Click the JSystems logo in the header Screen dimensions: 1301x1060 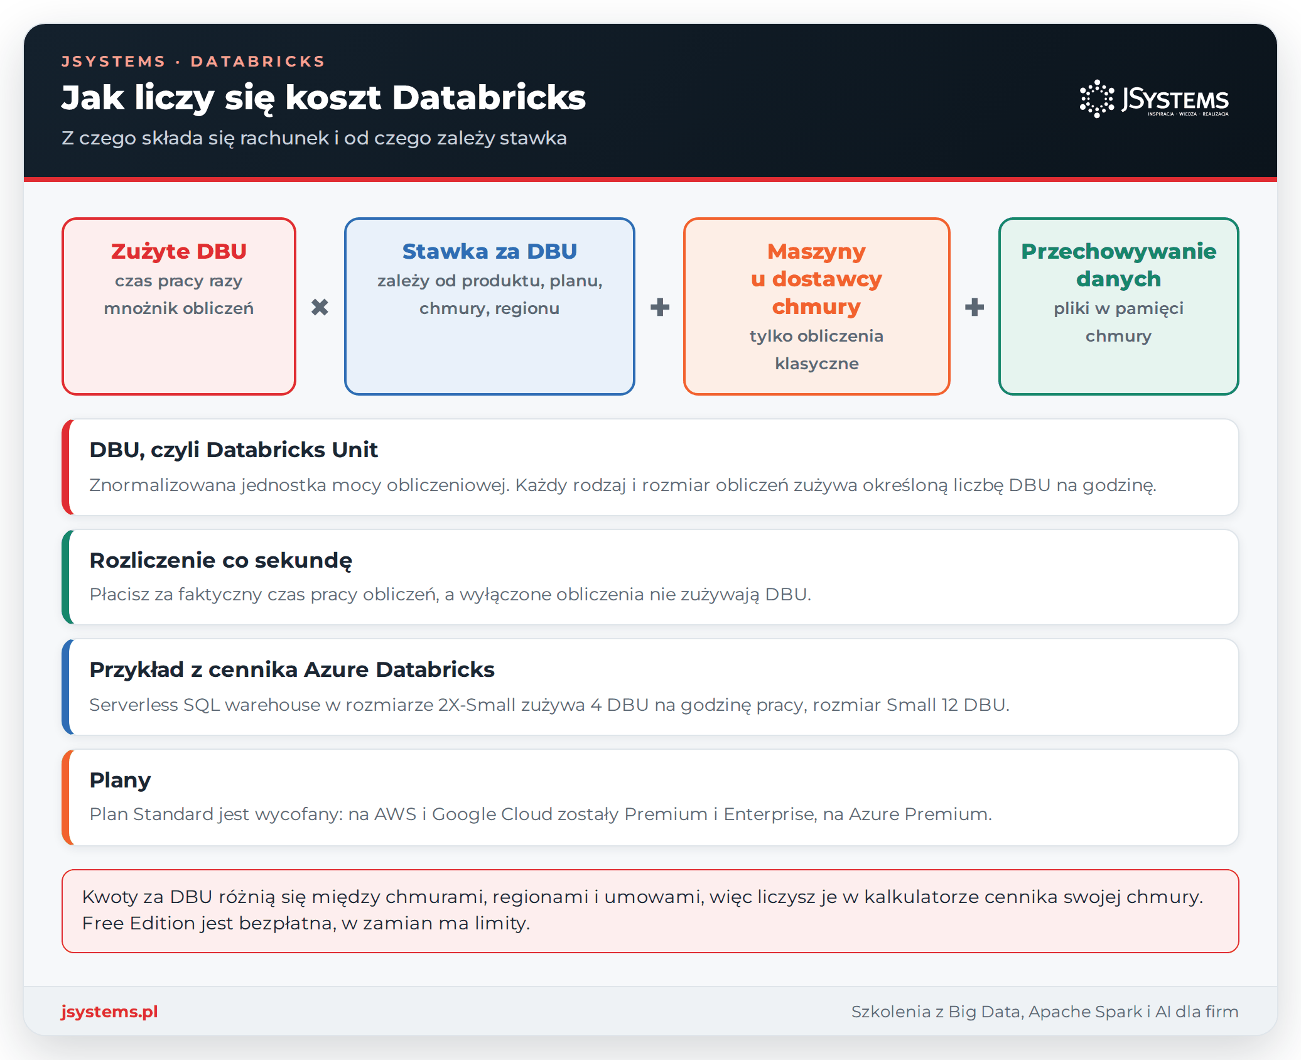[x=1154, y=99]
